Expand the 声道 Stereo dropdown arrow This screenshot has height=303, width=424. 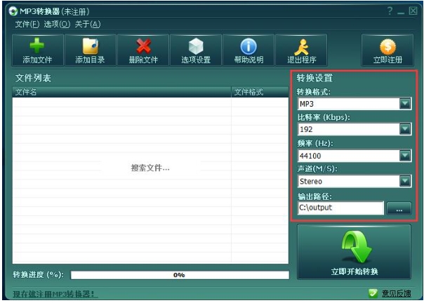[405, 181]
